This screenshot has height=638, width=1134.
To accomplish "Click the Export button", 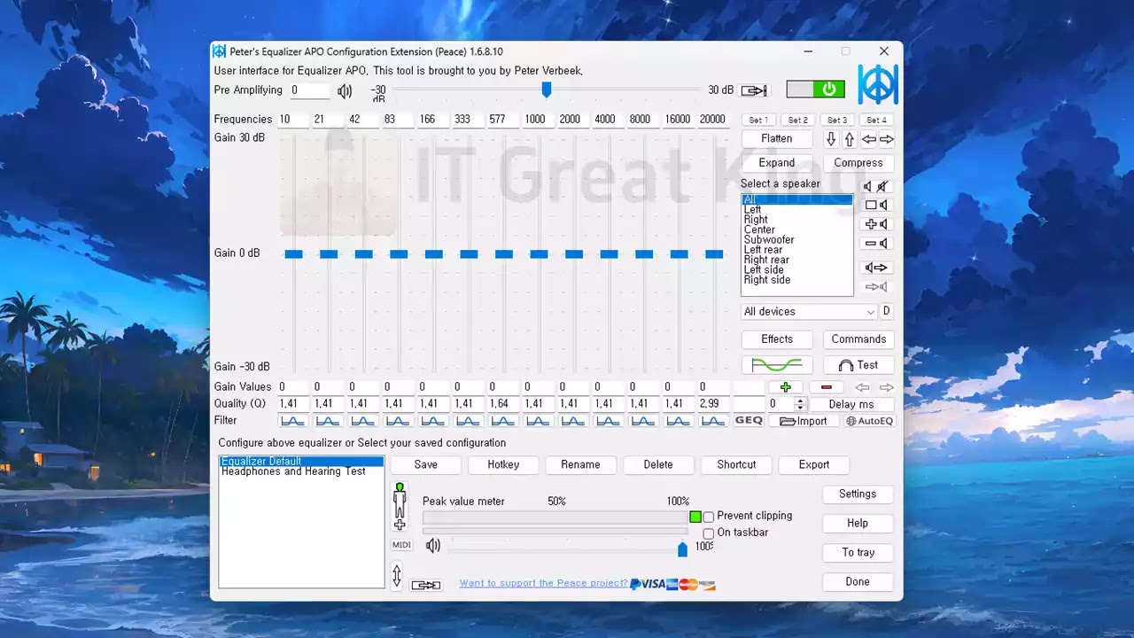I will 814,465.
